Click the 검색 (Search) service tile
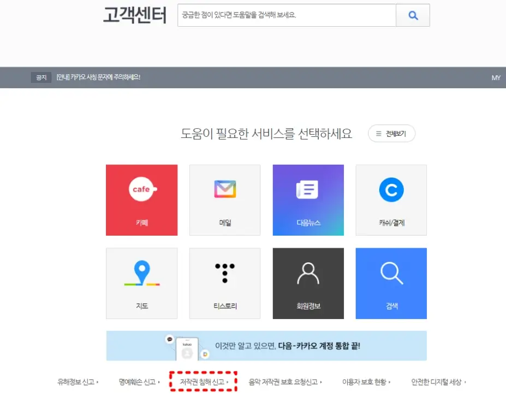 coord(391,283)
